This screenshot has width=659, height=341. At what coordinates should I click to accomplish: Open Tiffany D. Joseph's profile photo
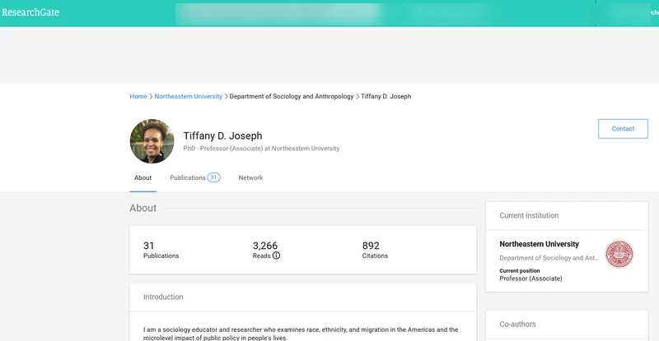coord(152,141)
